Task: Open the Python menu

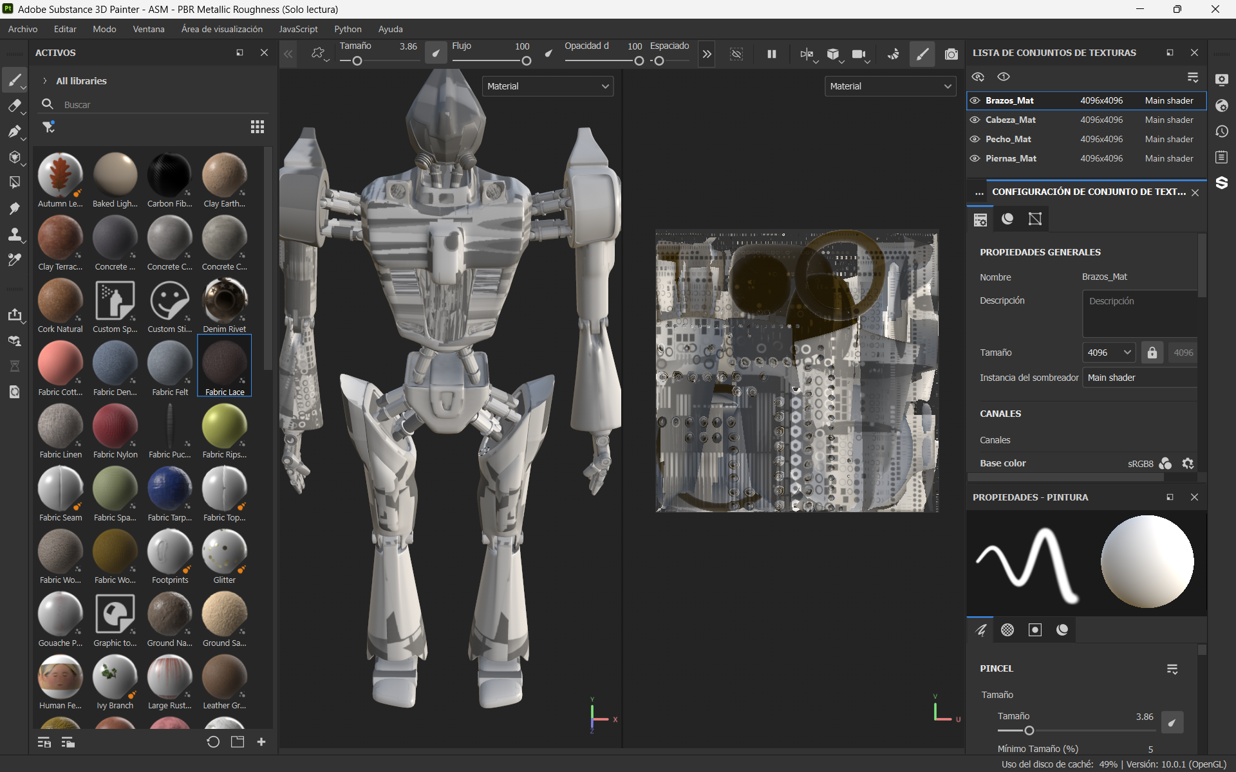Action: click(348, 29)
